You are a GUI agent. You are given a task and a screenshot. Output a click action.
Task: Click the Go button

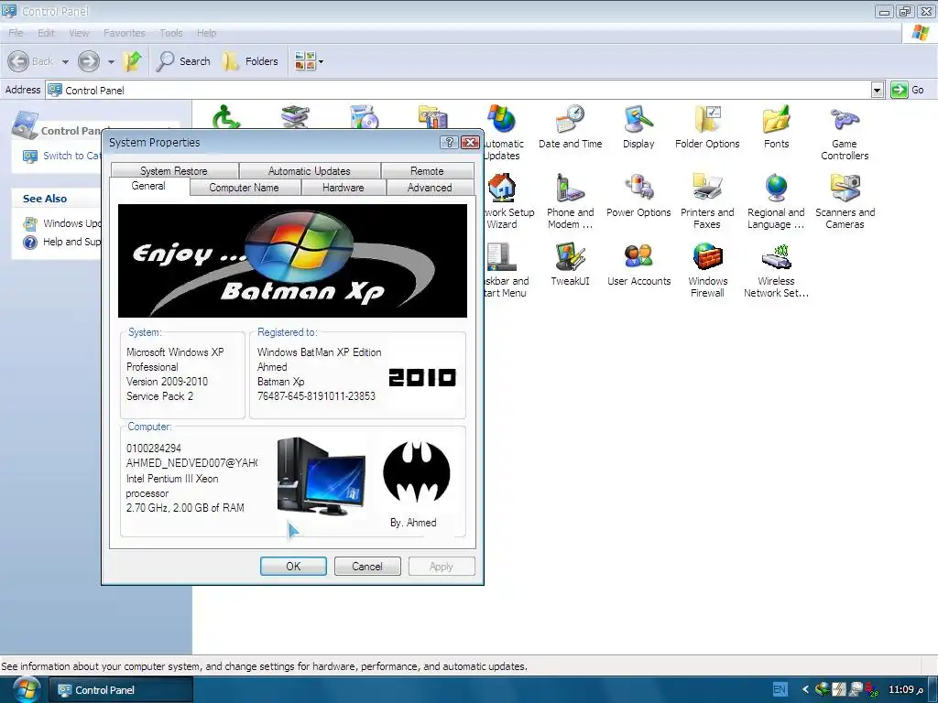click(x=908, y=91)
